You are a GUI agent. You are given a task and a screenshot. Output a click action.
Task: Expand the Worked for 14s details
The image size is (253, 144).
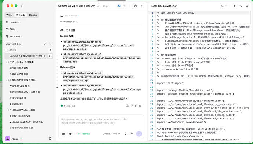pyautogui.click(x=70, y=22)
